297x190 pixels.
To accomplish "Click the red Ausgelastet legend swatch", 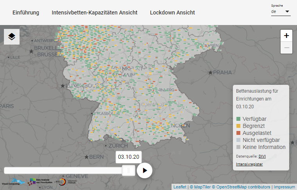I will click(238, 133).
